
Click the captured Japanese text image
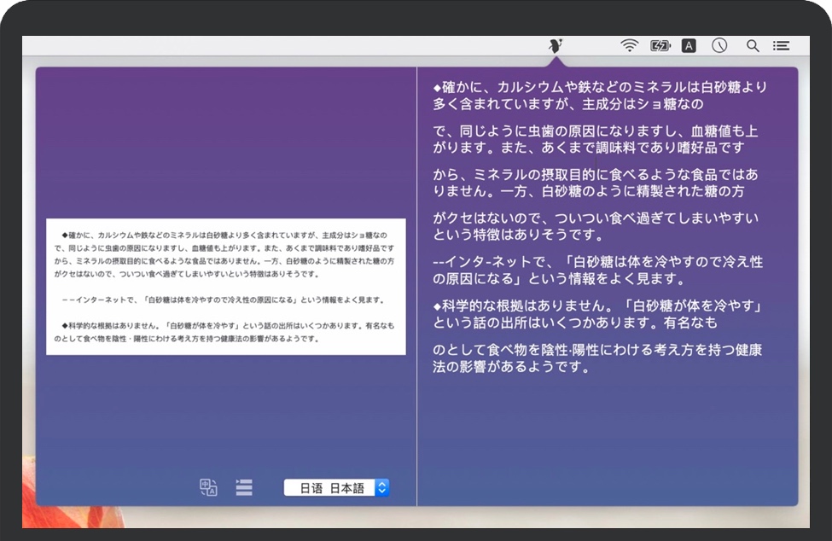226,287
